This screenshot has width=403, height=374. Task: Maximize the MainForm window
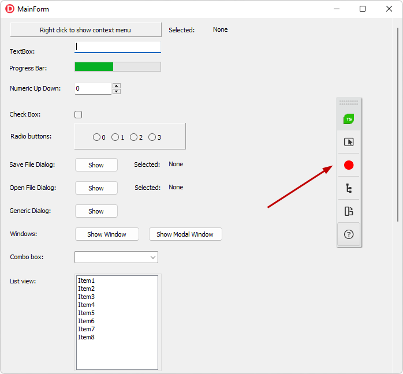point(363,9)
